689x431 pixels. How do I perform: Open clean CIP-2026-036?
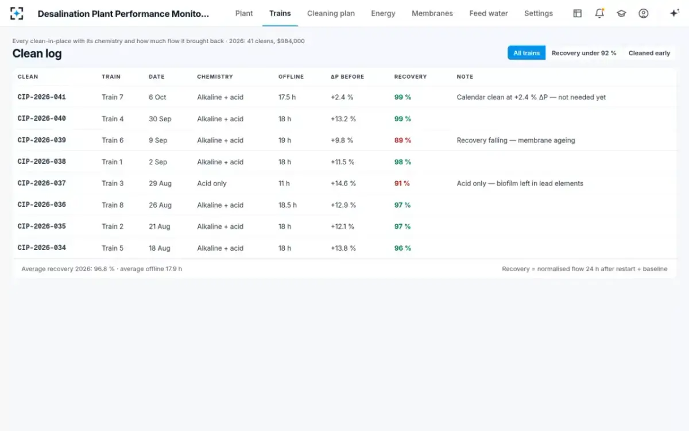click(42, 205)
